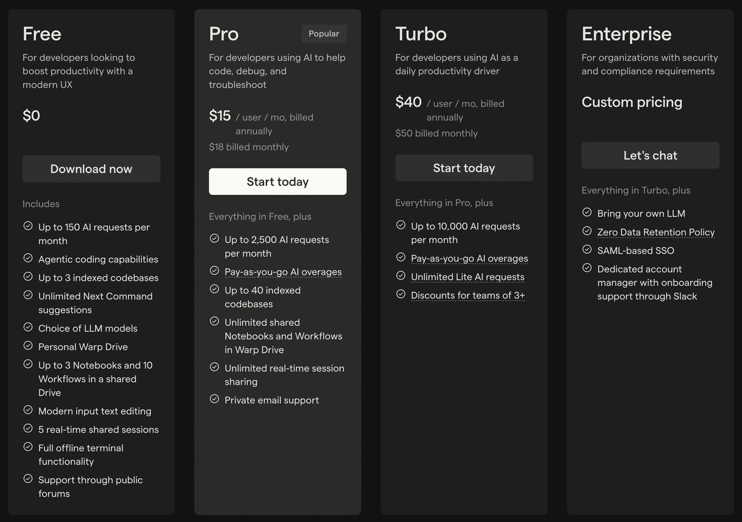Click the Enterprise plan heading
Viewport: 742px width, 522px height.
[x=626, y=34]
